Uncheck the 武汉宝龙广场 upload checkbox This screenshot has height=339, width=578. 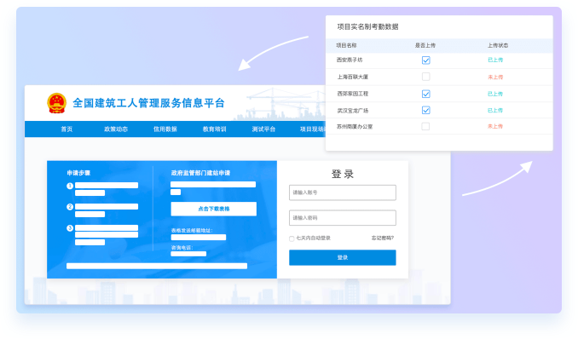(425, 110)
